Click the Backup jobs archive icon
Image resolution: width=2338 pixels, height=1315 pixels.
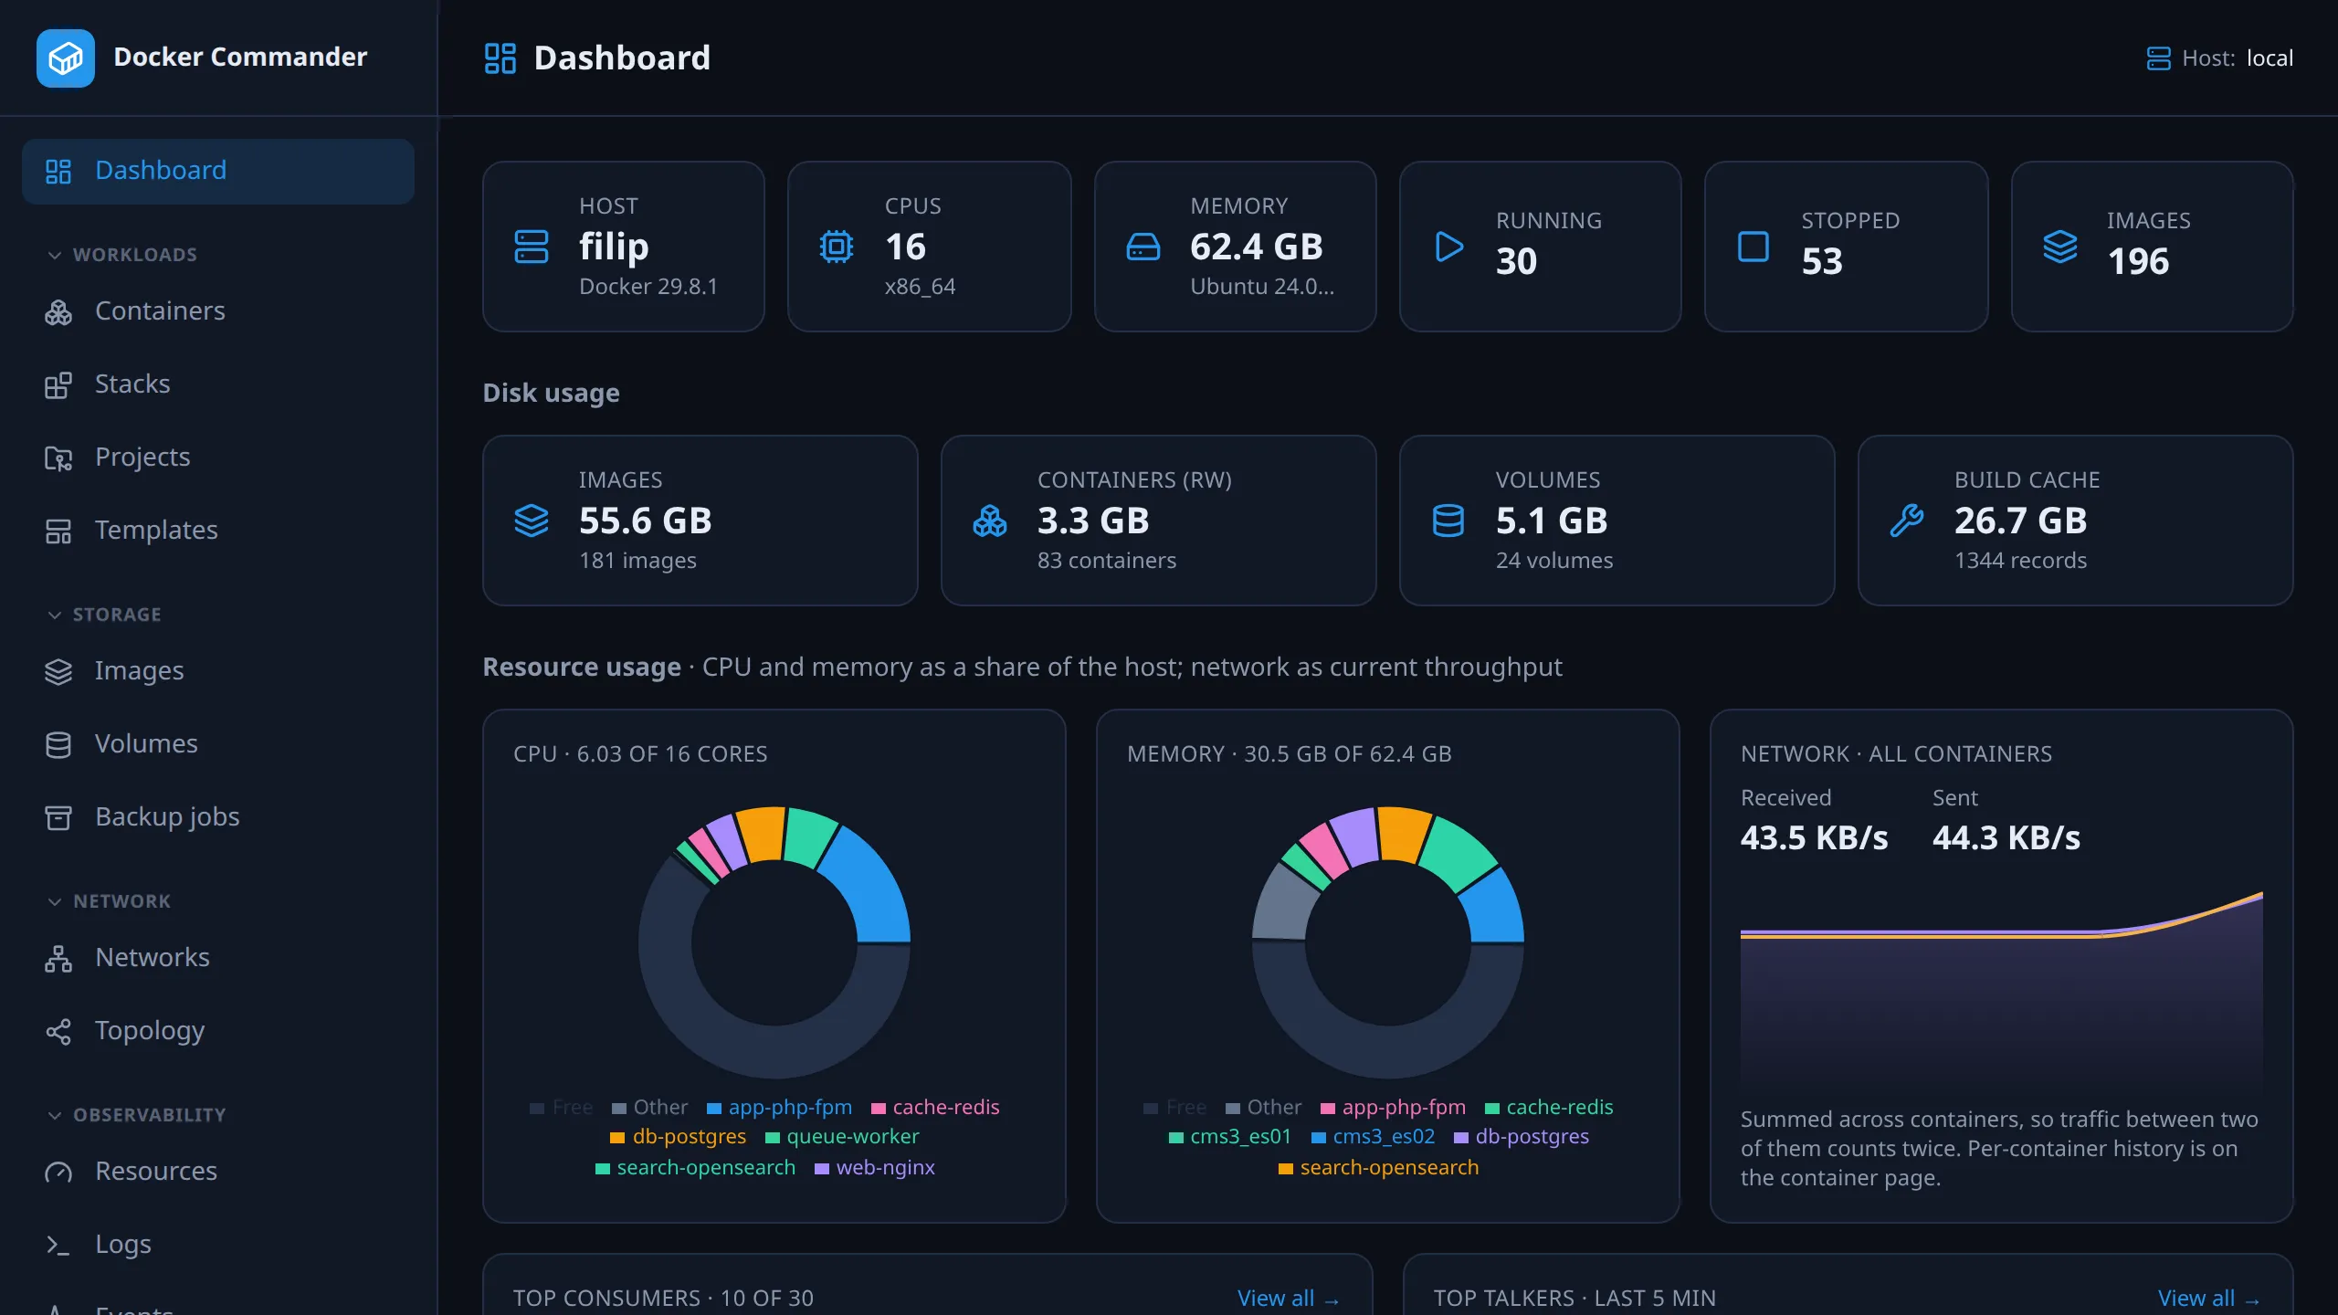(x=58, y=817)
